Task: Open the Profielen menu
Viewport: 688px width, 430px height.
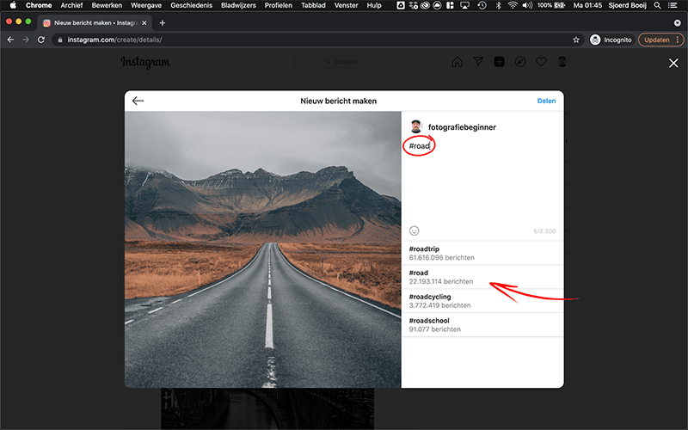Action: [x=278, y=5]
